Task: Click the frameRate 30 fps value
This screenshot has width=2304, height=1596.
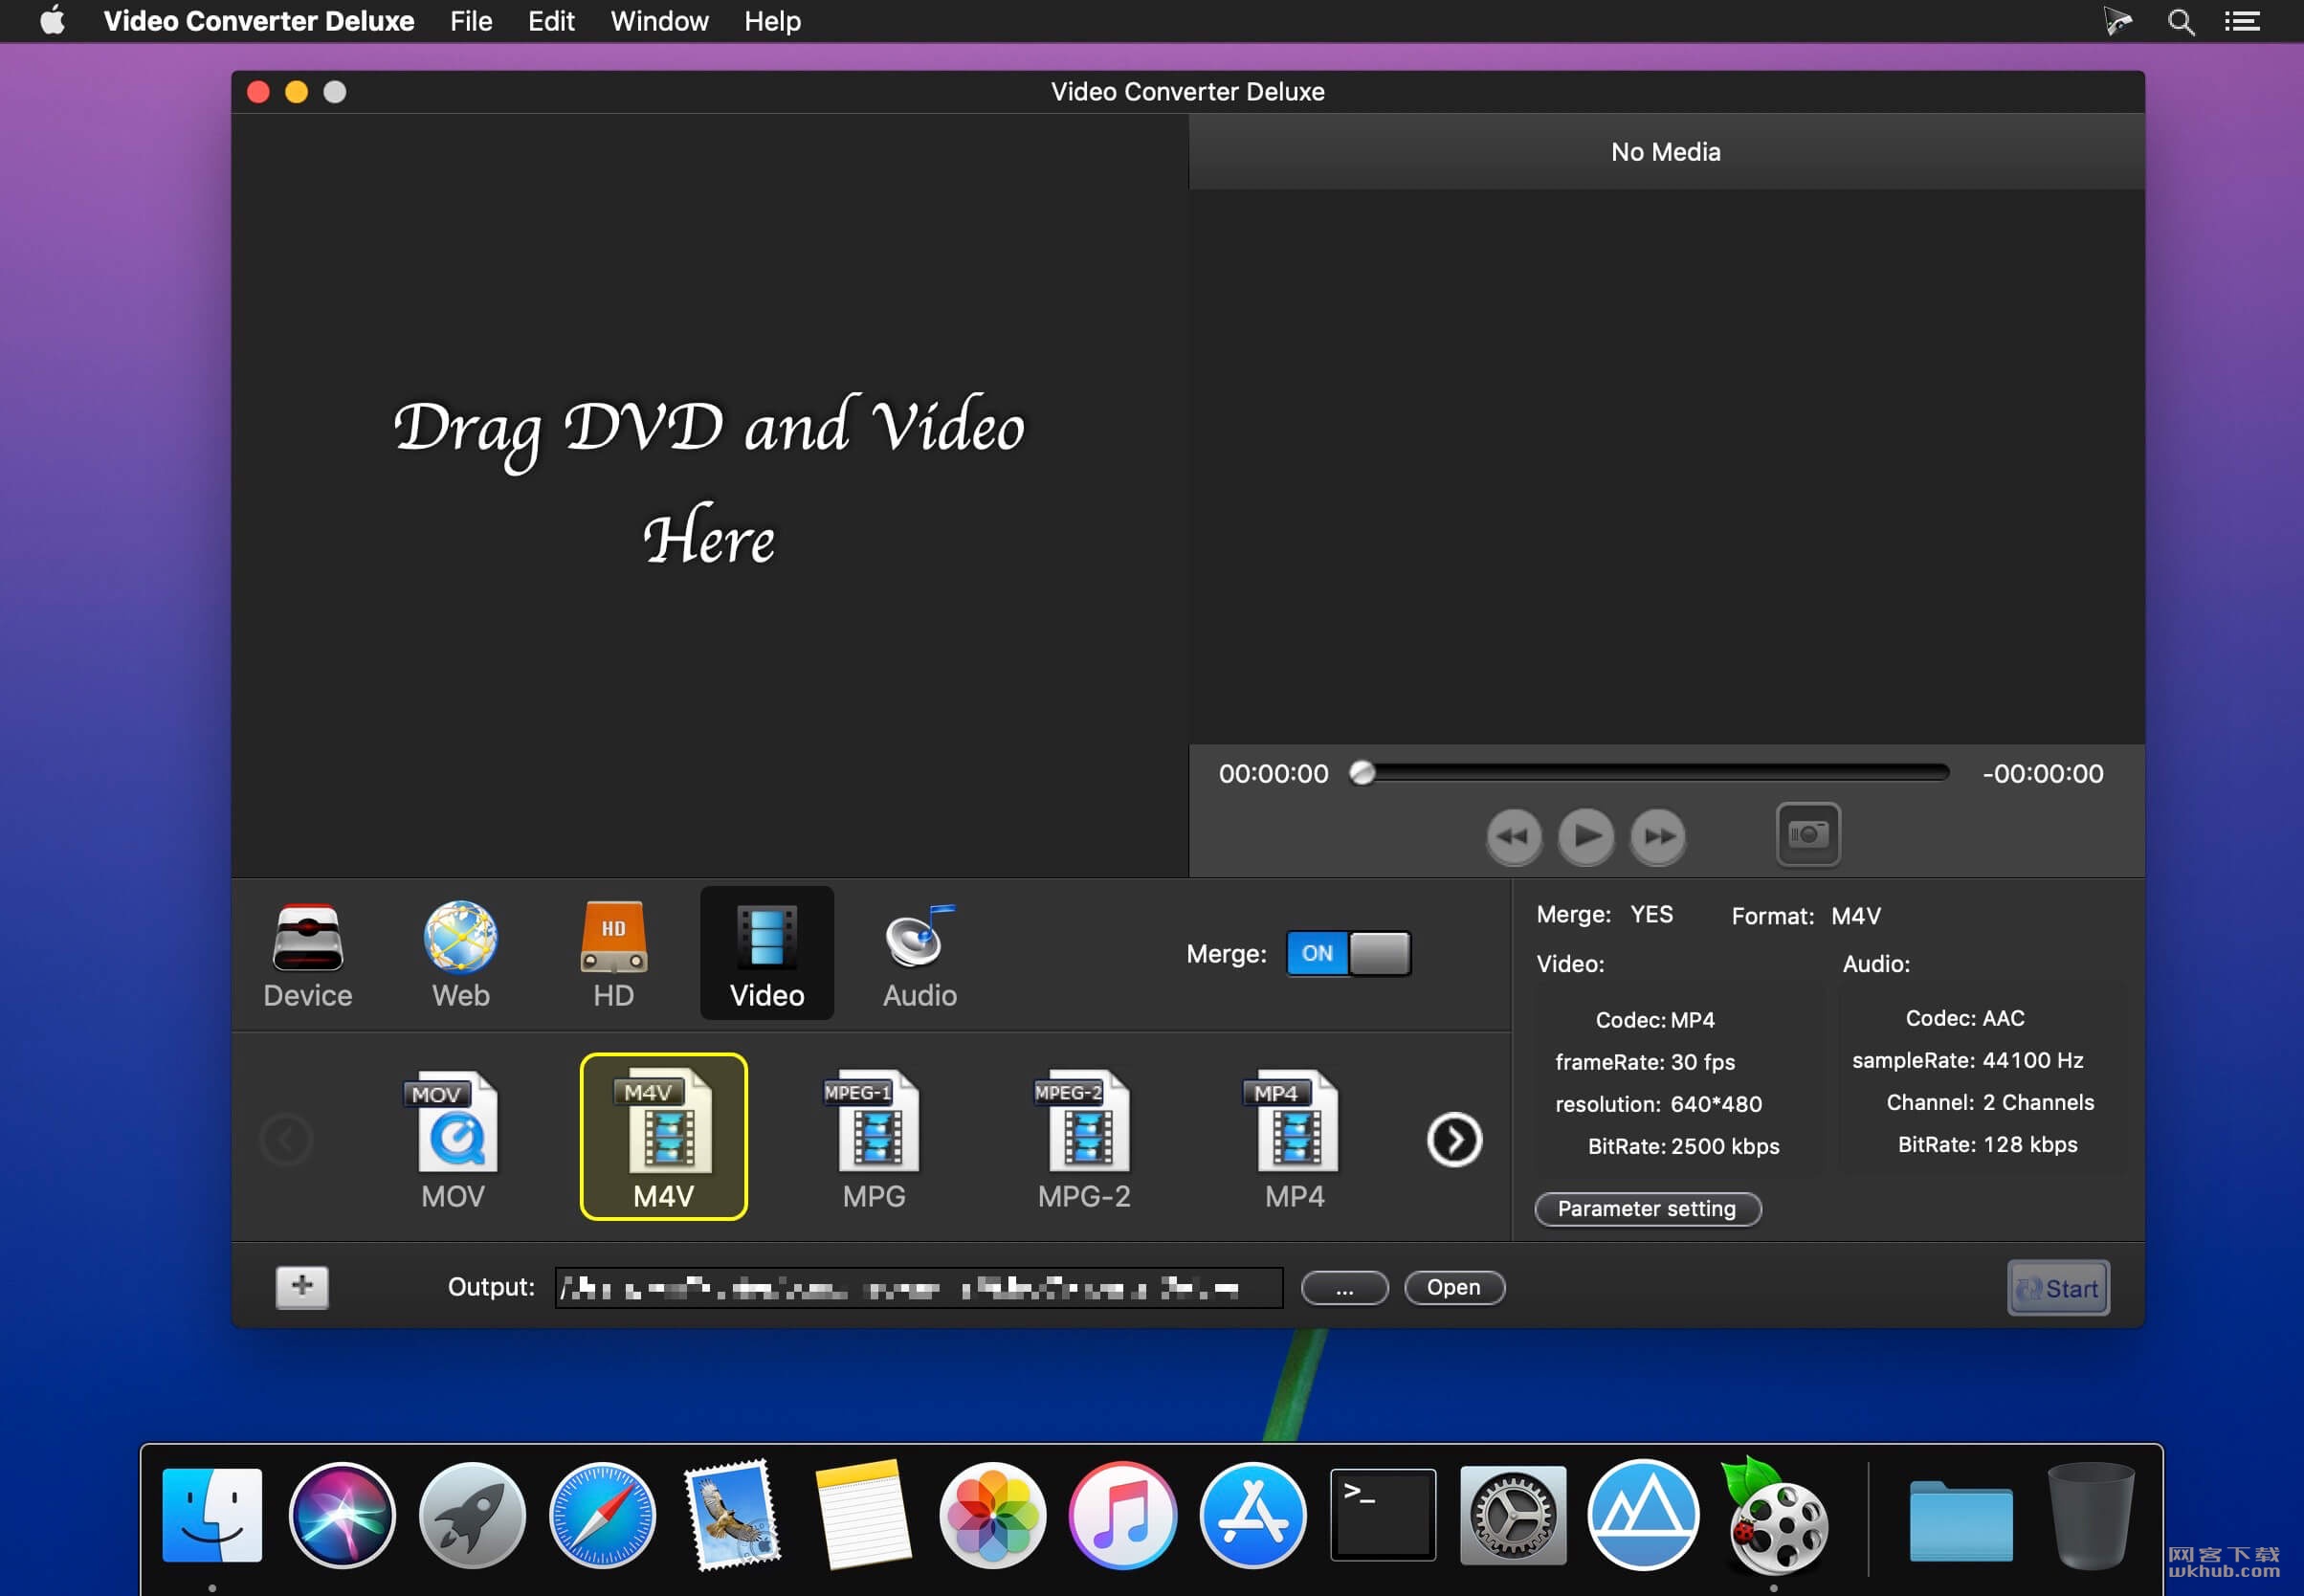Action: click(x=1702, y=1062)
